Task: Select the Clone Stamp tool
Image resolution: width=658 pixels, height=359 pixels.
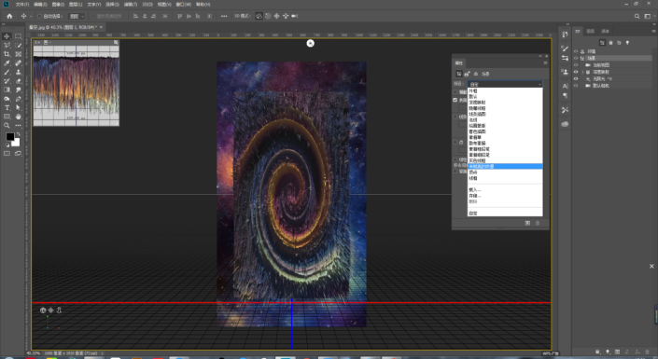Action: click(18, 72)
